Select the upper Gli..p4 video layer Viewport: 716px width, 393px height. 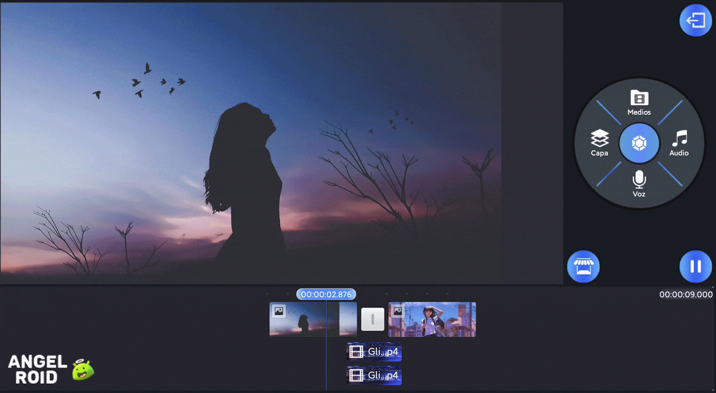pyautogui.click(x=374, y=352)
